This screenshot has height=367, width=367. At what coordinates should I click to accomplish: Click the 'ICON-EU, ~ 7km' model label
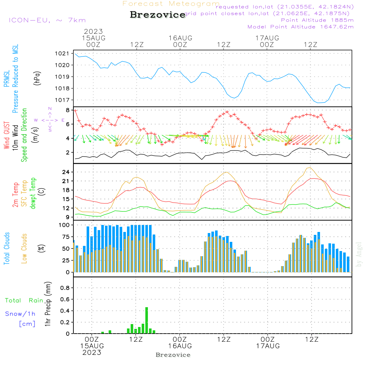coord(47,20)
